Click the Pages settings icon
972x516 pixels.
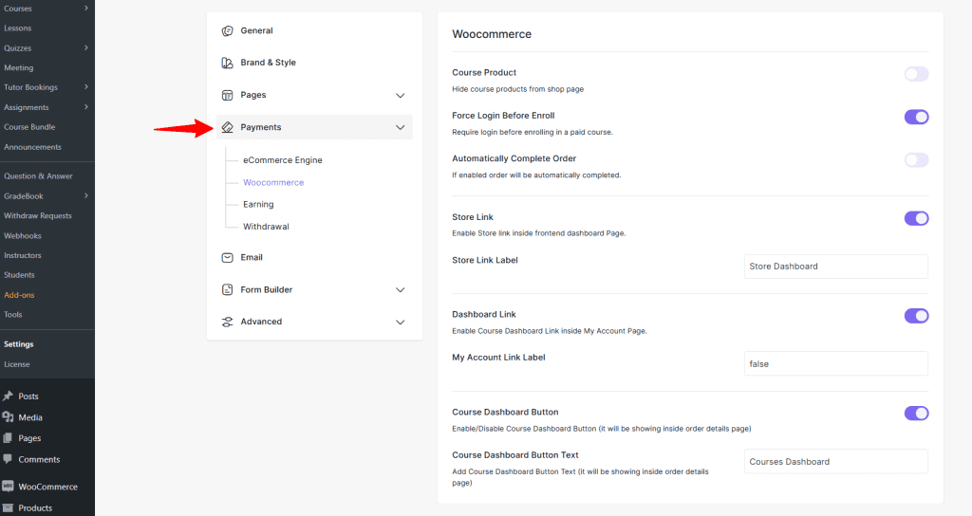[228, 95]
